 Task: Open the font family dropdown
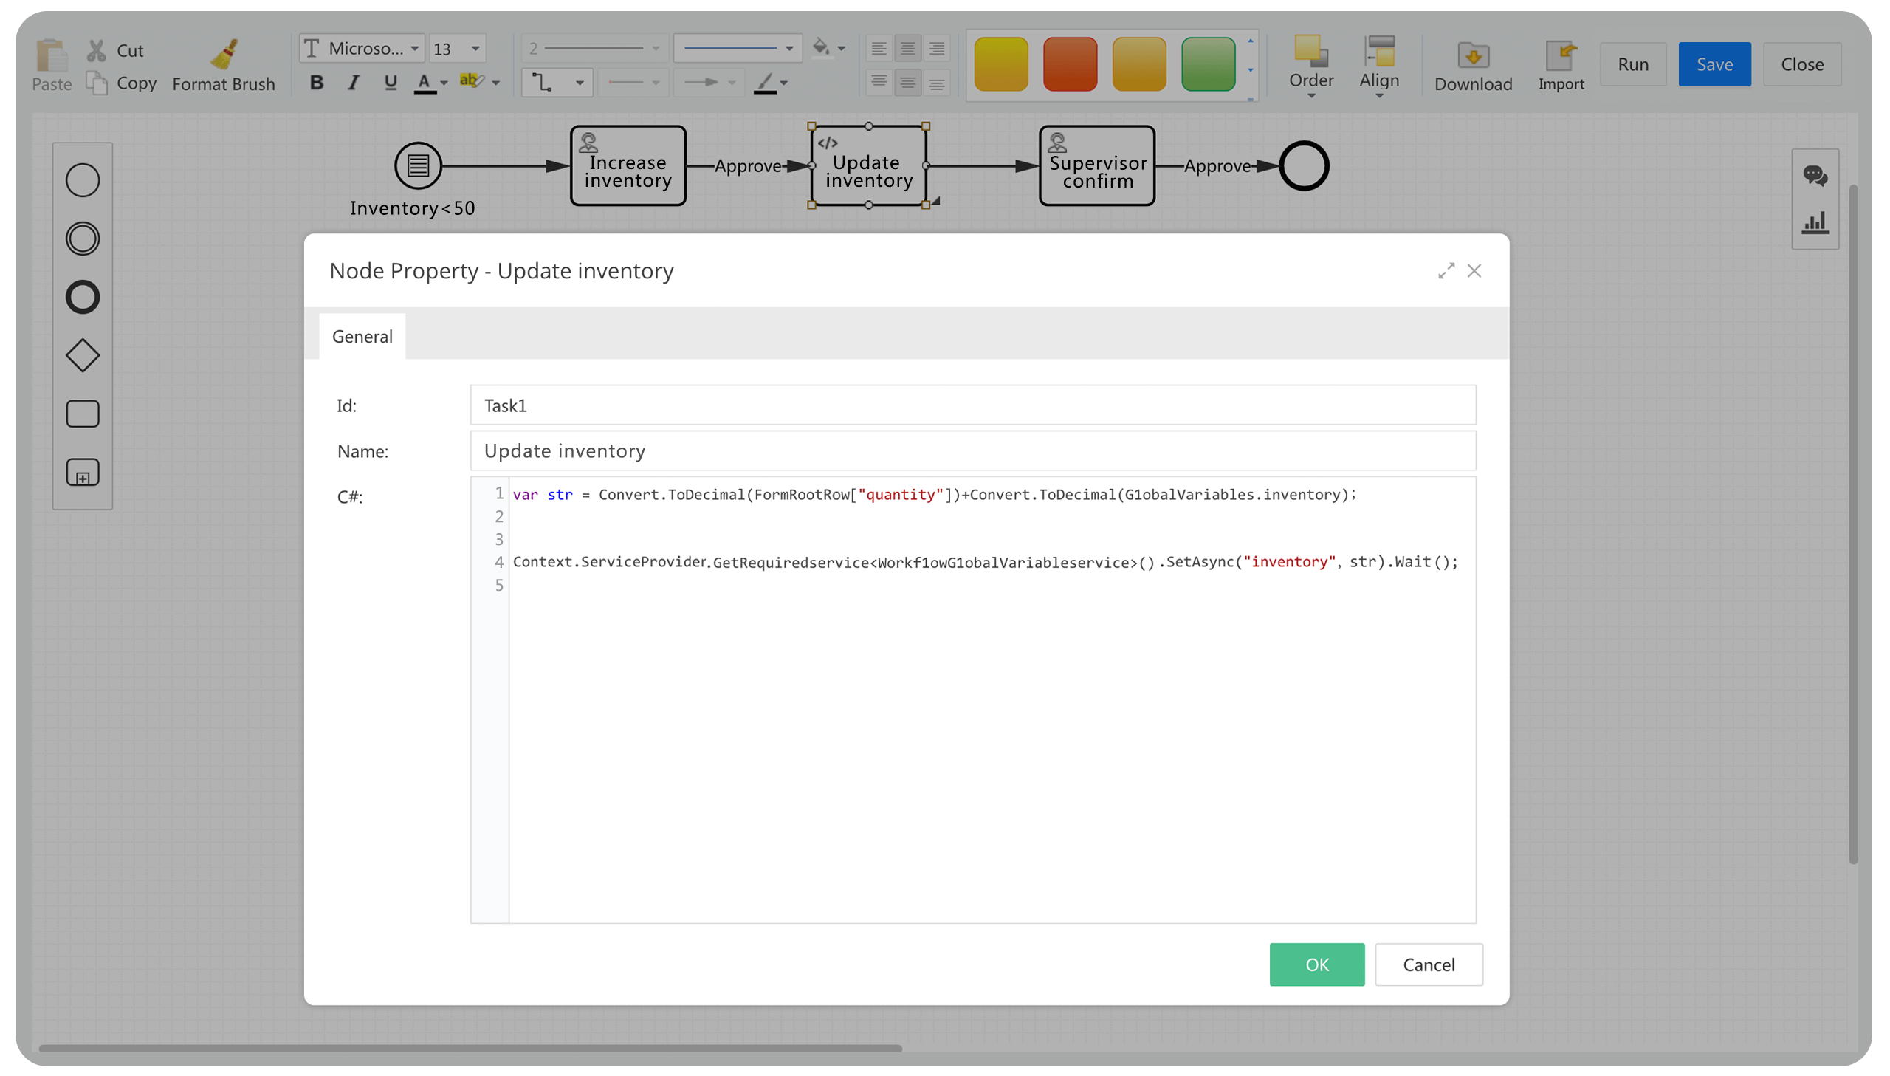pos(362,49)
